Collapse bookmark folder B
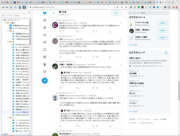This screenshot has height=136, width=180. tap(8, 42)
